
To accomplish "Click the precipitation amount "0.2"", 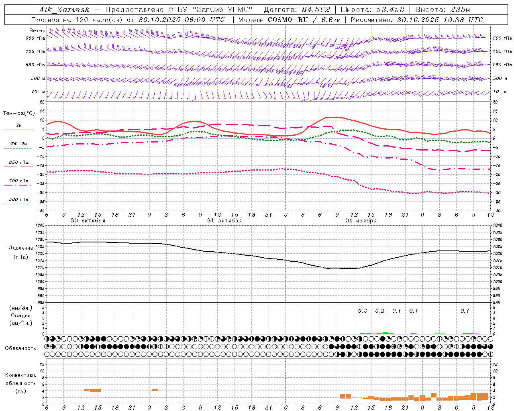I will tap(363, 311).
